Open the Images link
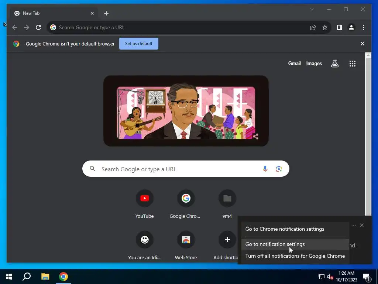The height and width of the screenshot is (284, 378). click(314, 64)
